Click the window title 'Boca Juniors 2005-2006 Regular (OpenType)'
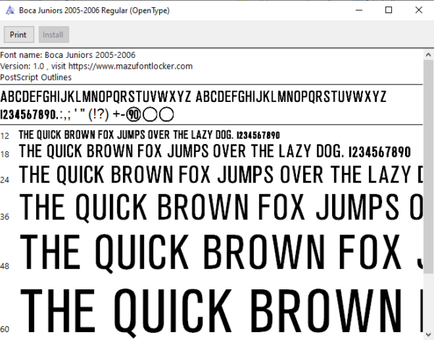The width and height of the screenshot is (434, 340). tap(94, 11)
